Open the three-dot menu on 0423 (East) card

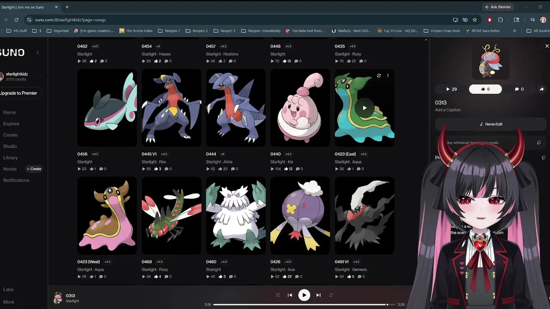[388, 76]
